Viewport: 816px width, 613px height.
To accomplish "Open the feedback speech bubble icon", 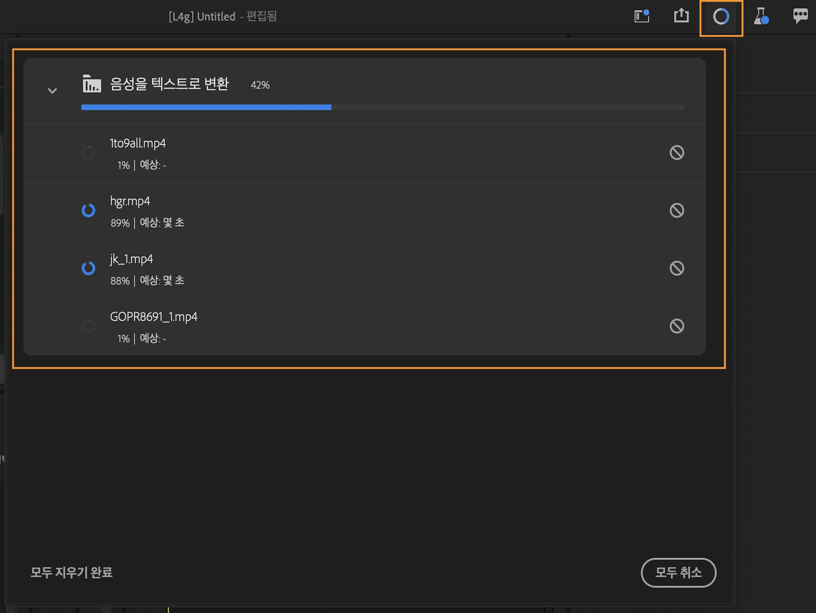I will point(801,16).
